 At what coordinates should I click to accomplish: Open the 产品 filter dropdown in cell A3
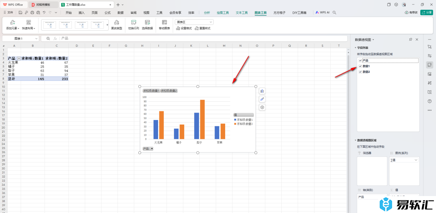(19, 59)
